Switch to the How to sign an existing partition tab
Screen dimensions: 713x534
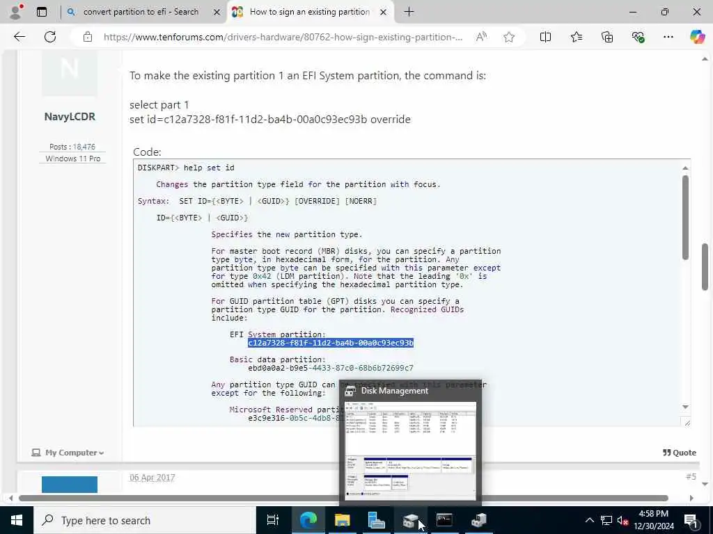point(309,12)
